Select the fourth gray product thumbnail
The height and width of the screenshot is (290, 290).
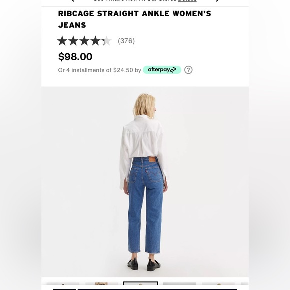179,284
